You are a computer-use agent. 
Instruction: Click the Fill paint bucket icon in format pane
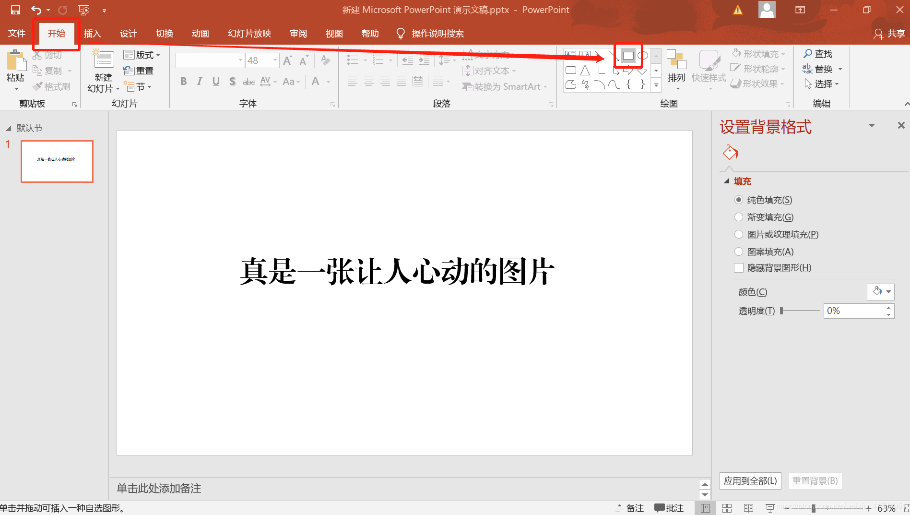point(730,153)
